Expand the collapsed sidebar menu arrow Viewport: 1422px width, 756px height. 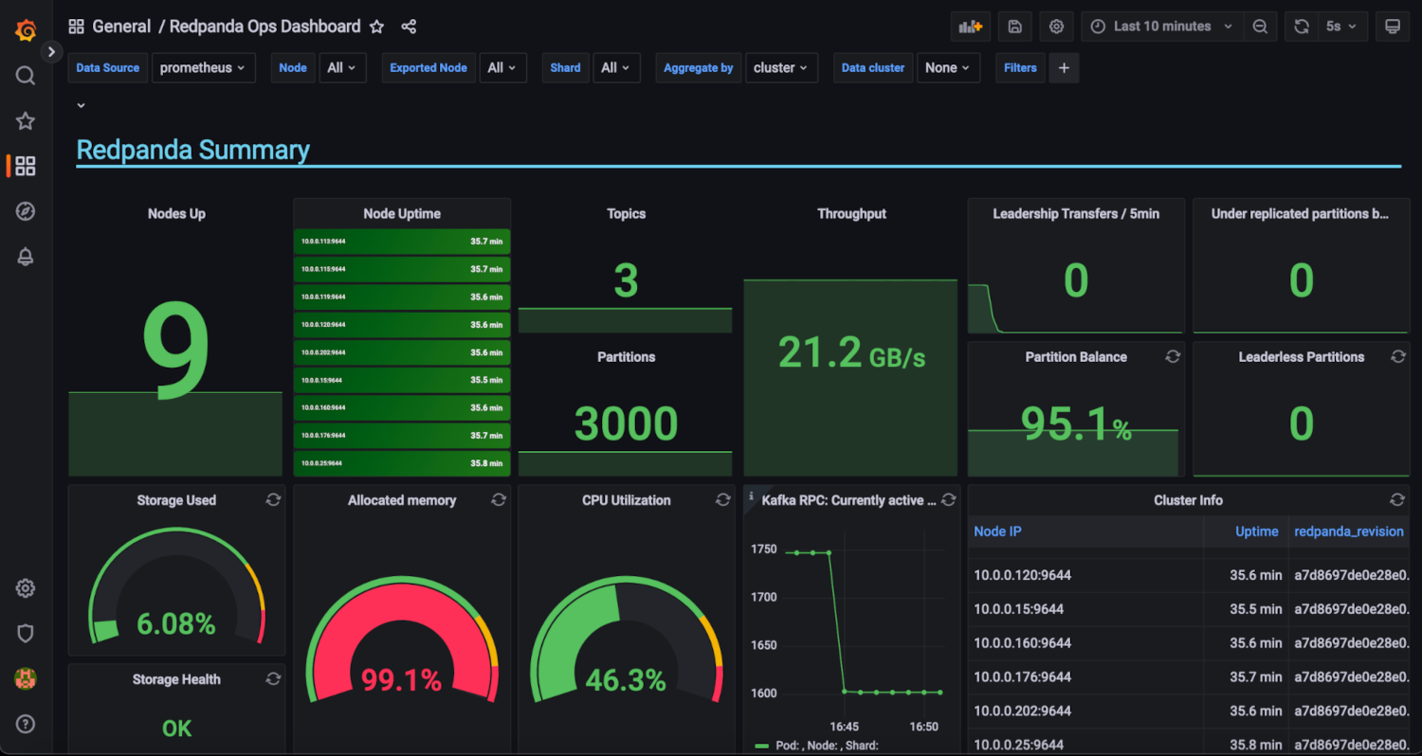[52, 51]
